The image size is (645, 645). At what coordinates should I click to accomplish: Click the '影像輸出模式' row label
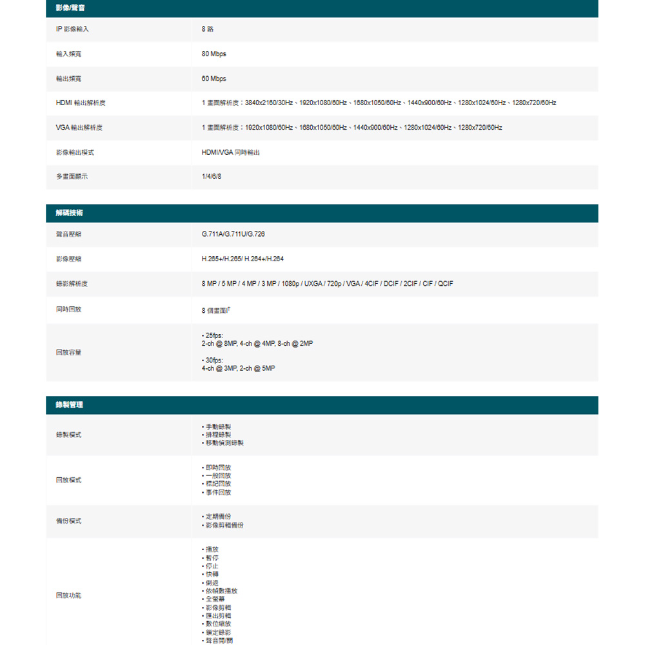(x=75, y=152)
